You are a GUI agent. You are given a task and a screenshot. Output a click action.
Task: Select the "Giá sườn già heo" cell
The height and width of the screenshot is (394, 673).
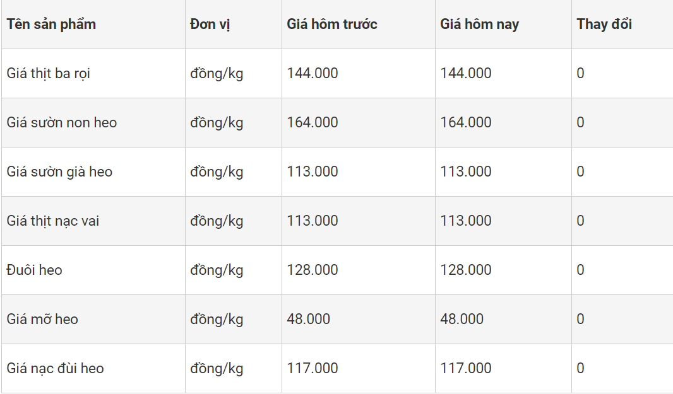click(59, 172)
